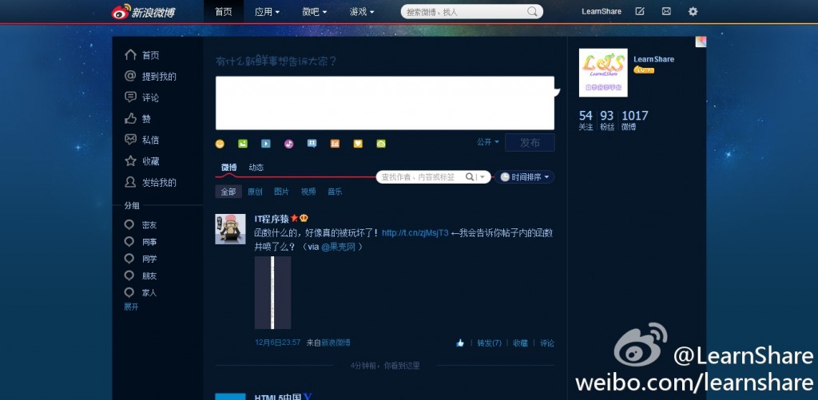Click the yellow heart icon in composer toolbar
Screen dimensions: 818x400
pos(358,144)
